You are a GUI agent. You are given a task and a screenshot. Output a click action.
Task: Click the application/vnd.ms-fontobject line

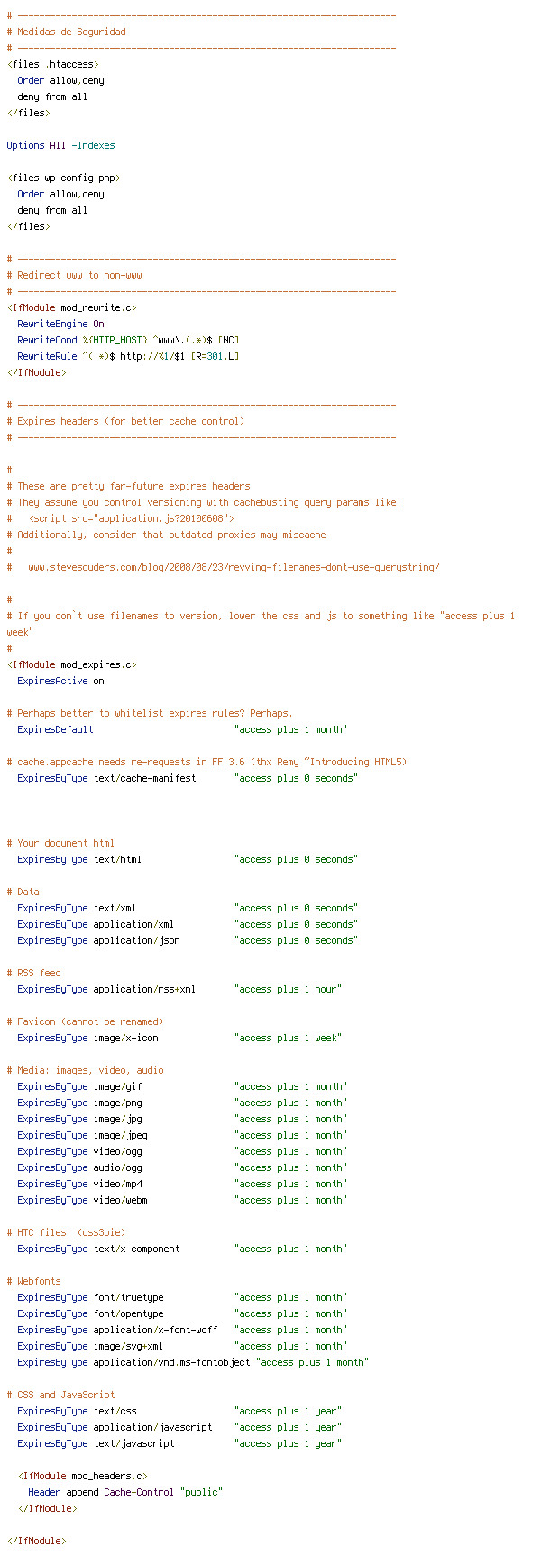[x=193, y=1362]
